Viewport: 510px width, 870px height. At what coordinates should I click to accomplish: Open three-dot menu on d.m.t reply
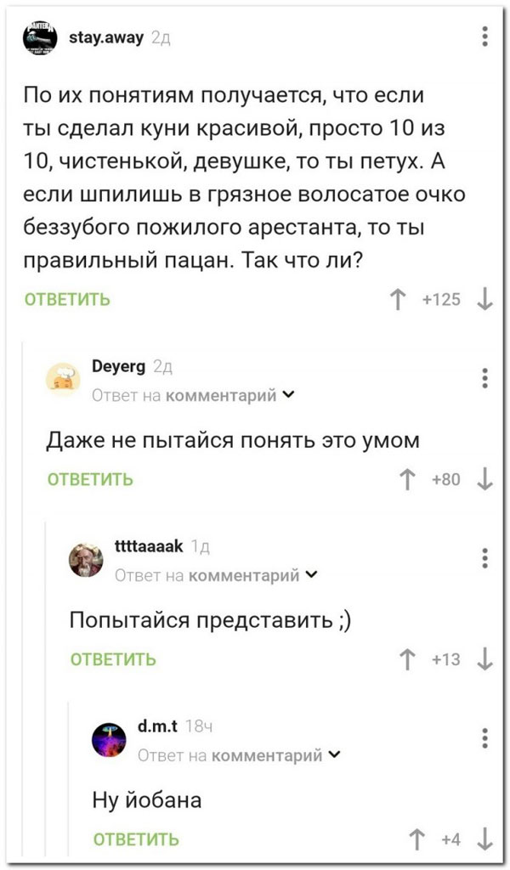tap(484, 737)
